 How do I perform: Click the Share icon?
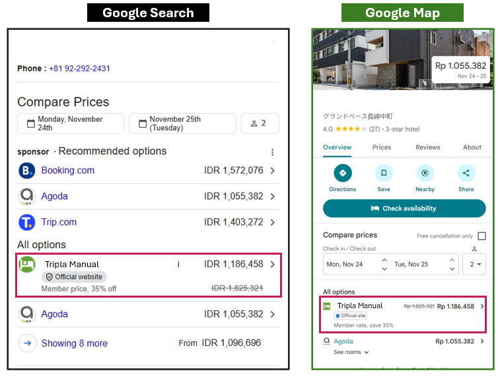tap(466, 173)
